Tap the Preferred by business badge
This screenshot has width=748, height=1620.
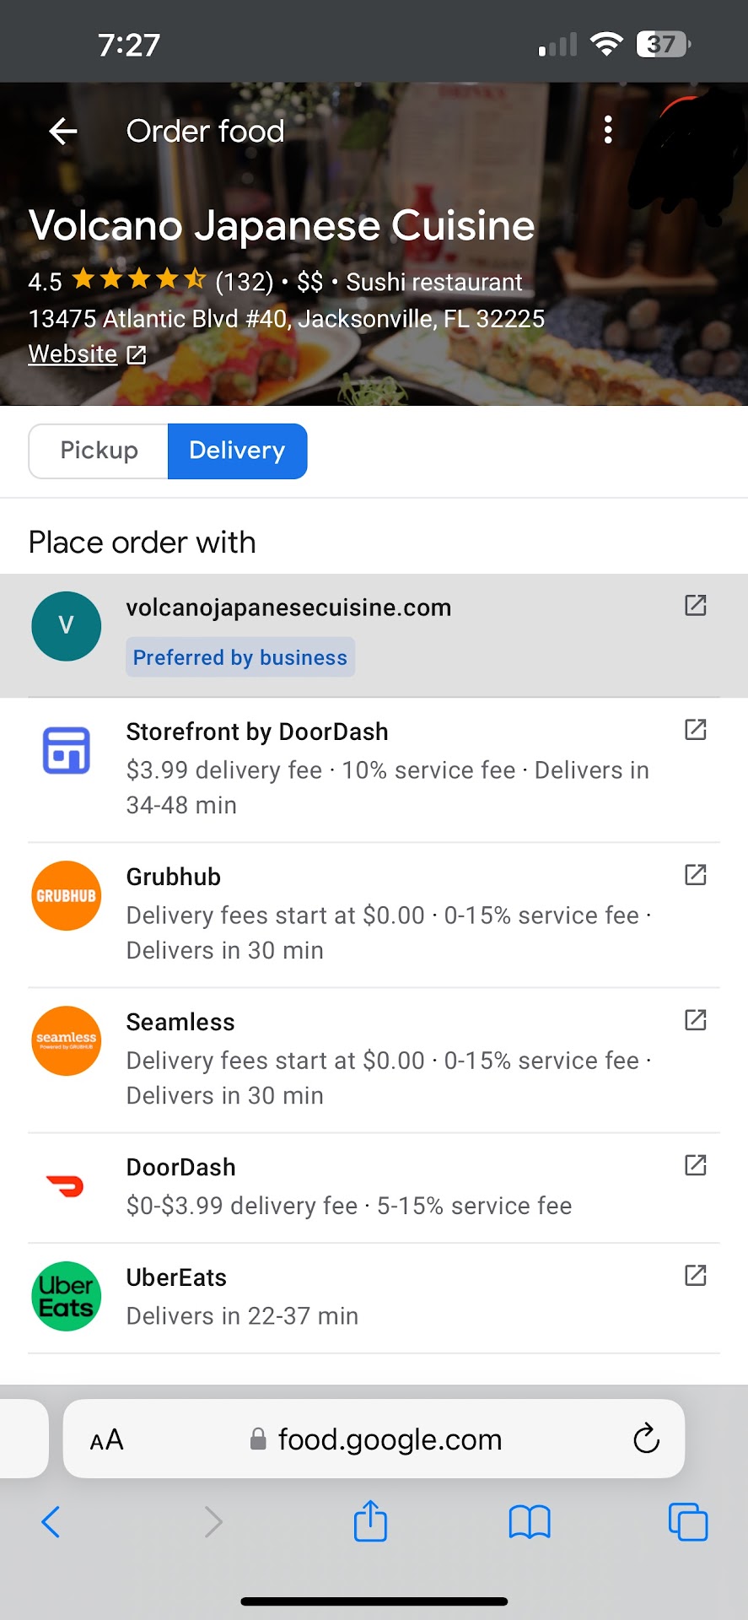(x=240, y=657)
